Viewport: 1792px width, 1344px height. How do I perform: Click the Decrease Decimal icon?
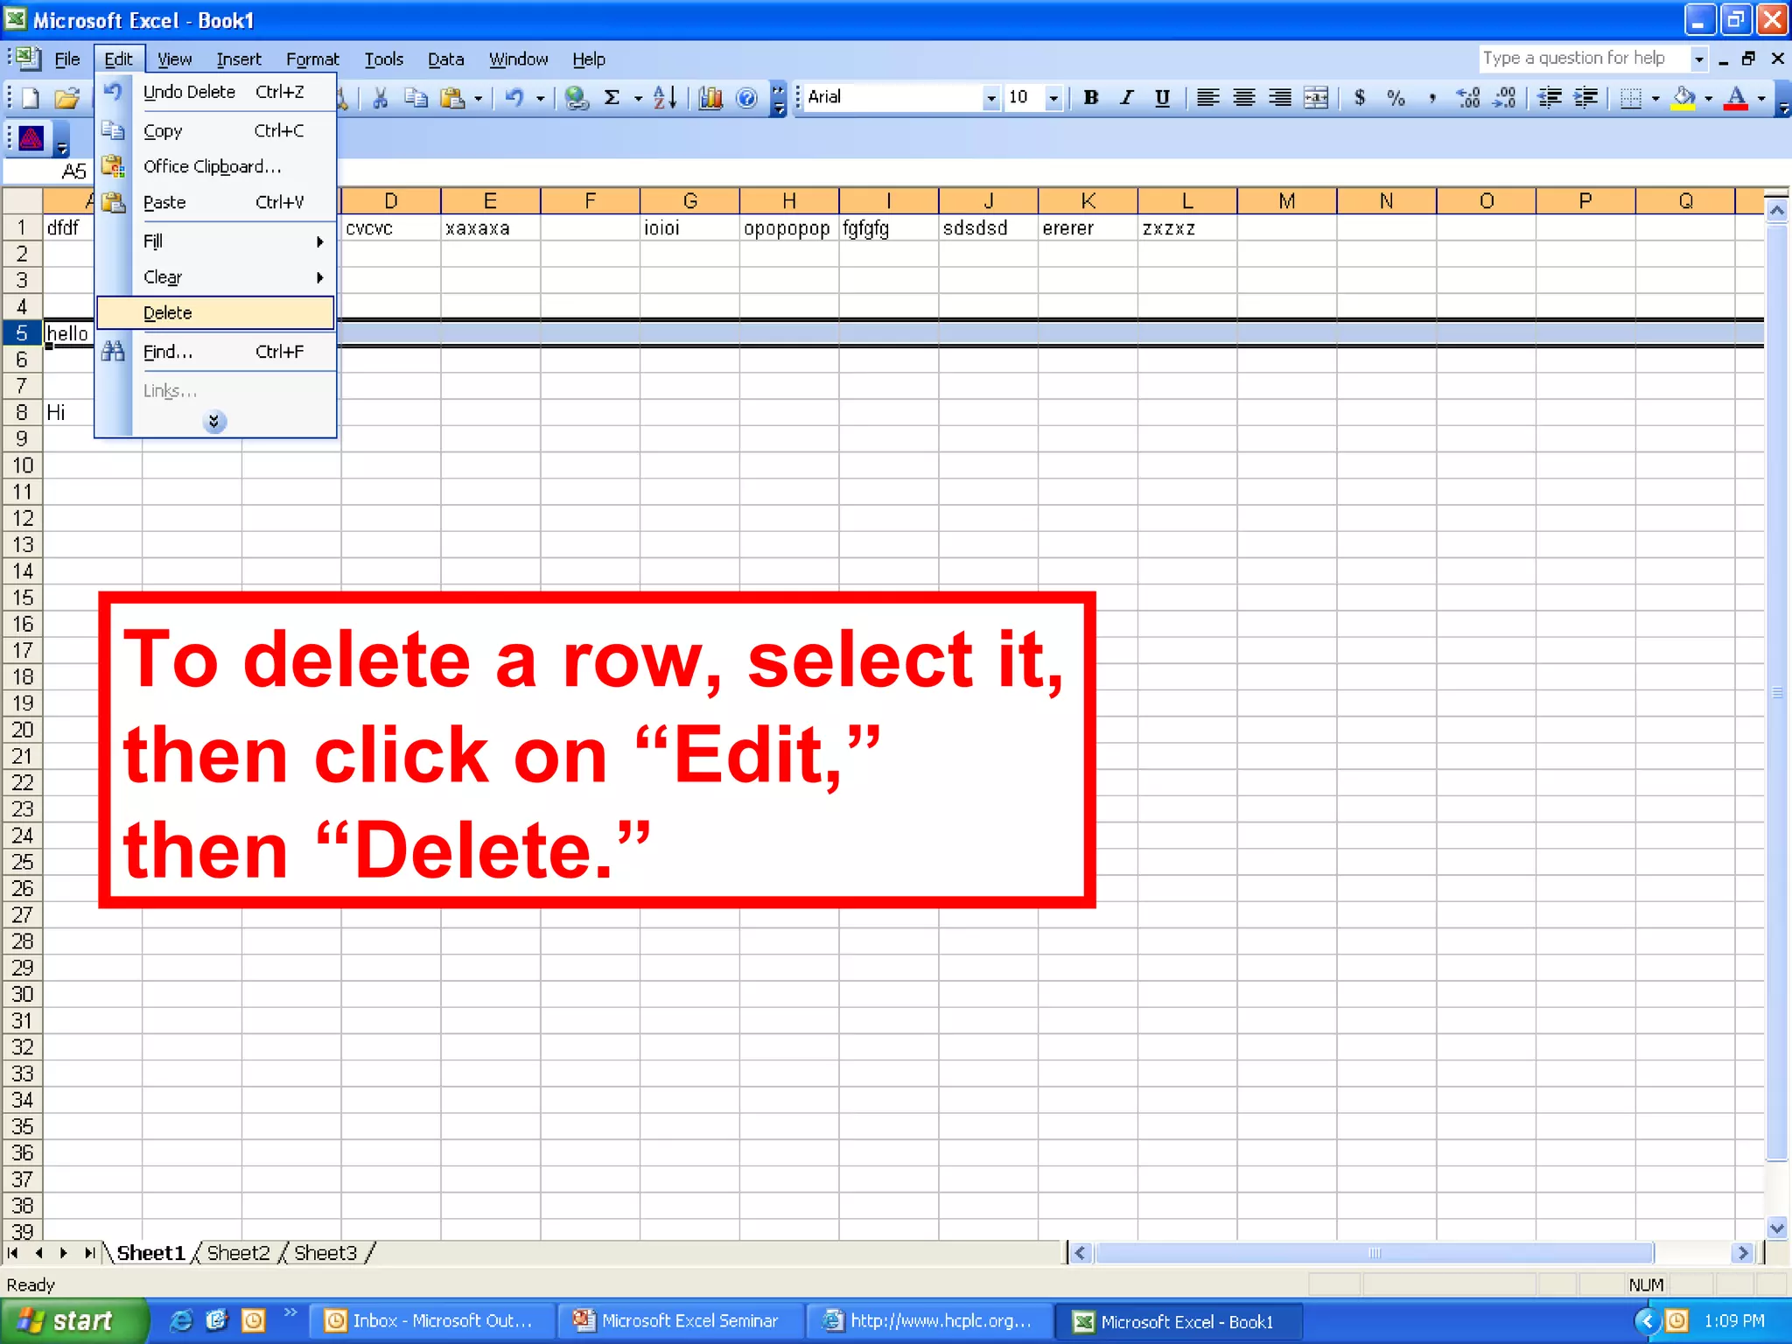click(x=1504, y=98)
